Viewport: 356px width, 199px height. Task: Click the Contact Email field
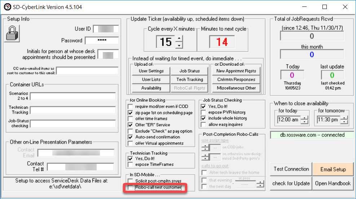[x=76, y=153]
